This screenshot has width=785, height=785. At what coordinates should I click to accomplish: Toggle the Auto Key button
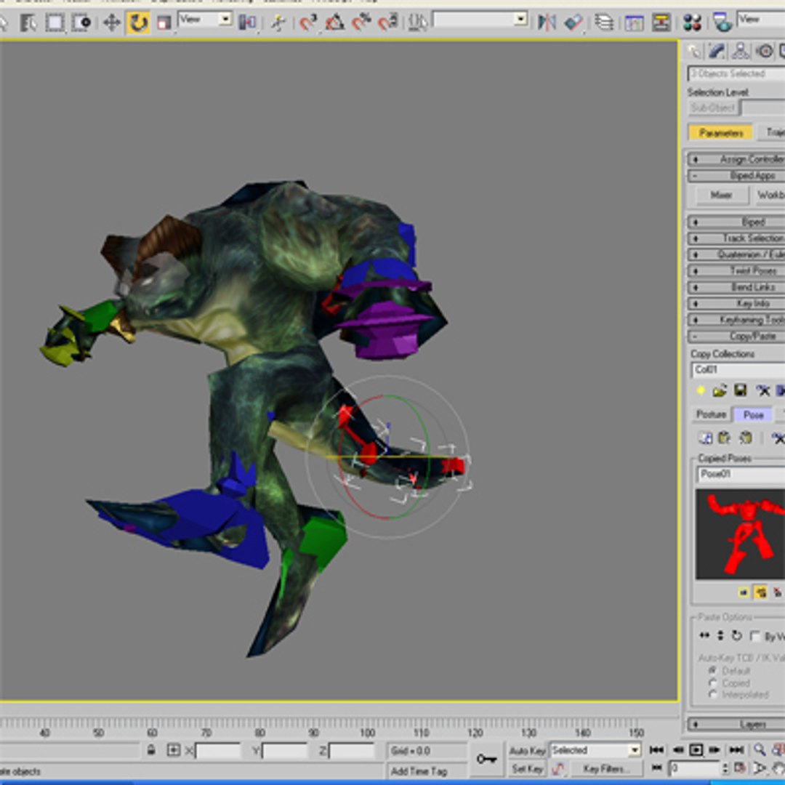[x=527, y=750]
